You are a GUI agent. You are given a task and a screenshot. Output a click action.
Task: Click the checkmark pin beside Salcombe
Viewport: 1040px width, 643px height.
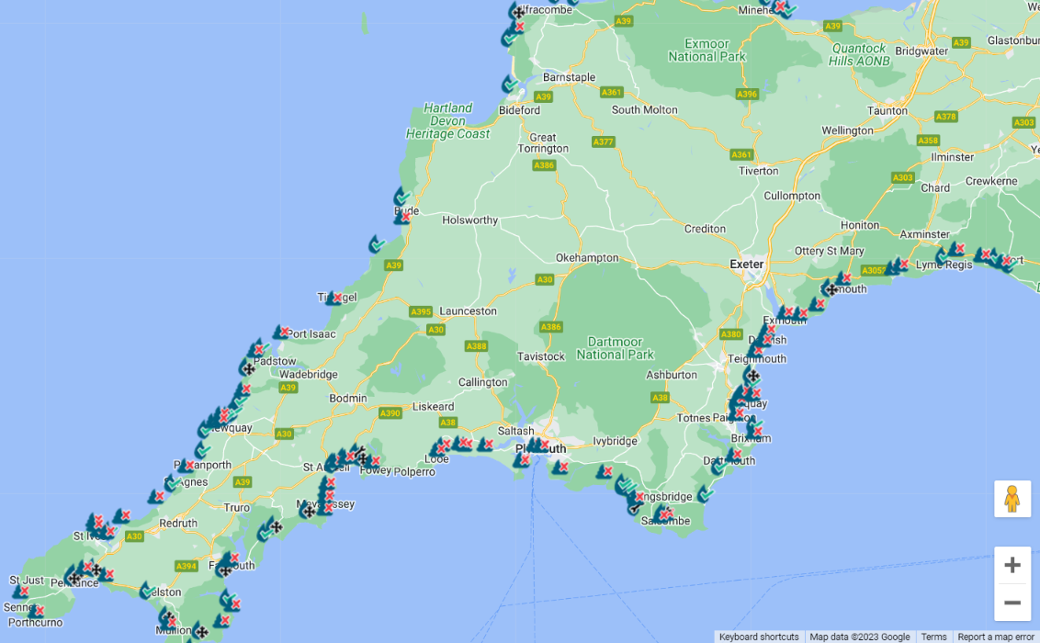coord(705,495)
